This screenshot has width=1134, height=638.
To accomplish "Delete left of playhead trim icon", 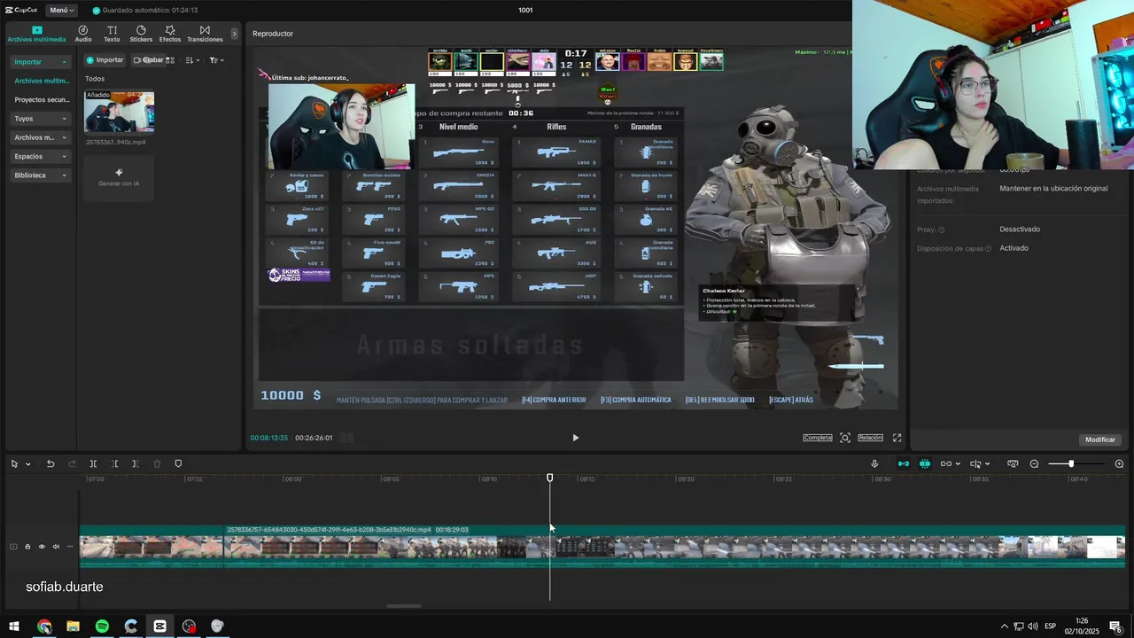I will pos(114,463).
